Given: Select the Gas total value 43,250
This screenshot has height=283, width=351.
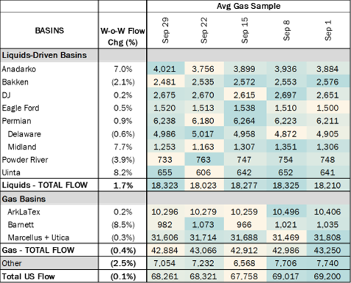Looking at the screenshot, I should [327, 251].
